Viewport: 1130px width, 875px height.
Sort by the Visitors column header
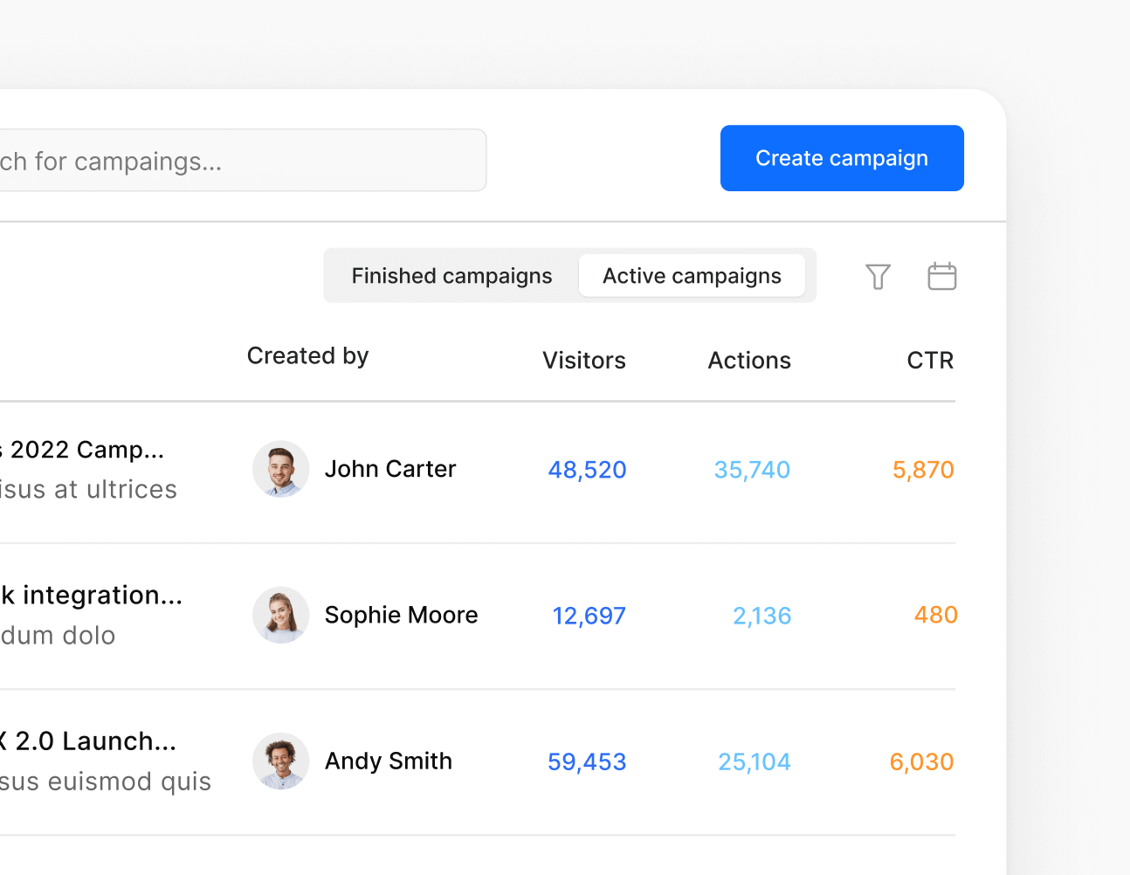point(583,360)
